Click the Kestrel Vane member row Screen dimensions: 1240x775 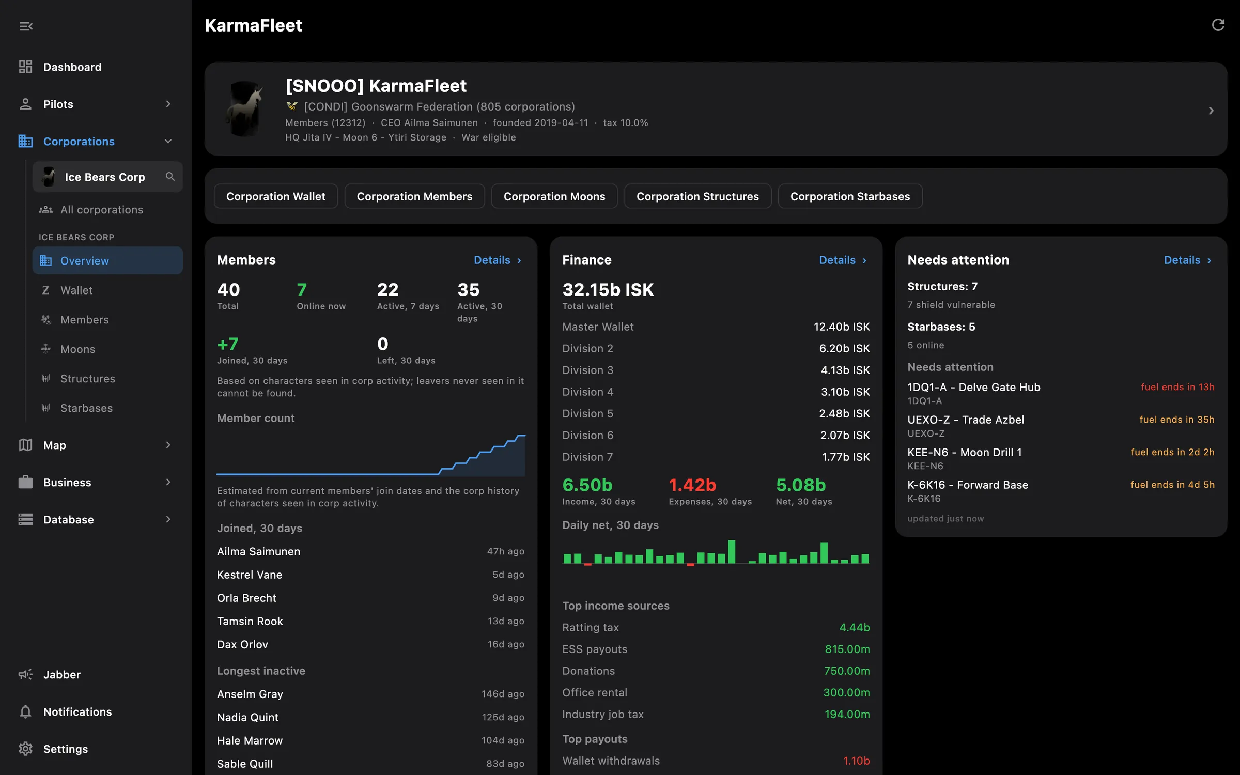[370, 575]
